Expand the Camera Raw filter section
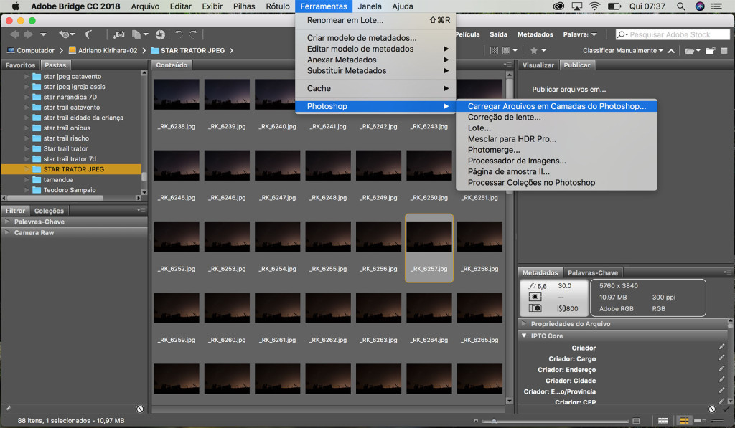735x428 pixels. tap(7, 232)
